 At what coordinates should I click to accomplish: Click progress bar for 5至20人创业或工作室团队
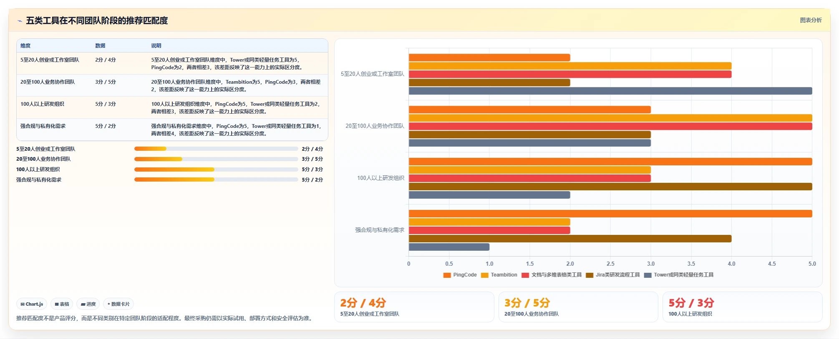coord(216,149)
